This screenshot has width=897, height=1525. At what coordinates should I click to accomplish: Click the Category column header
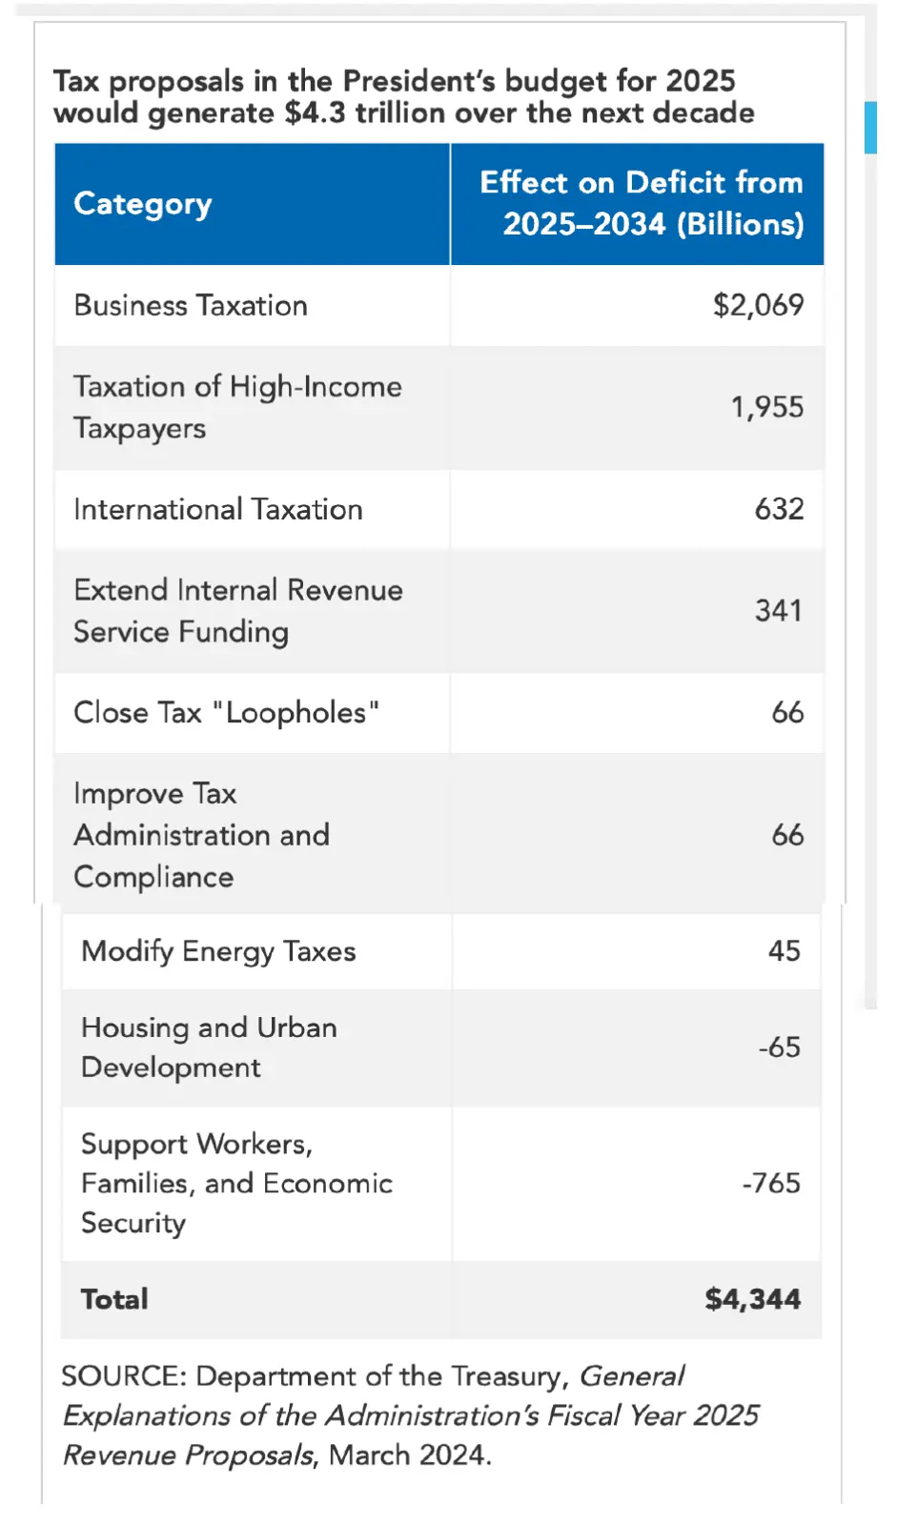[x=143, y=204]
